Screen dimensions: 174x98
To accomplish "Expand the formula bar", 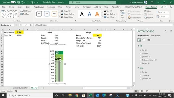I will pyautogui.click(x=172, y=25).
